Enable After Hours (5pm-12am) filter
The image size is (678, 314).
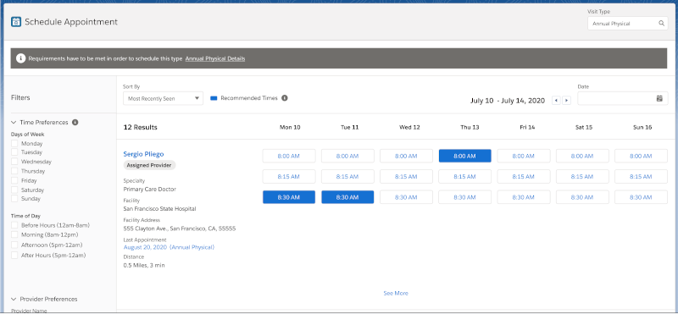tap(14, 256)
